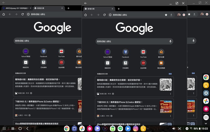
Task: Open downloads icon in front window toolbar
Action: tap(171, 15)
